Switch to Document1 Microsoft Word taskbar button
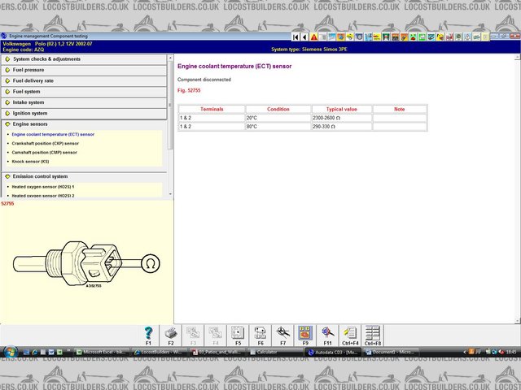 (391, 352)
